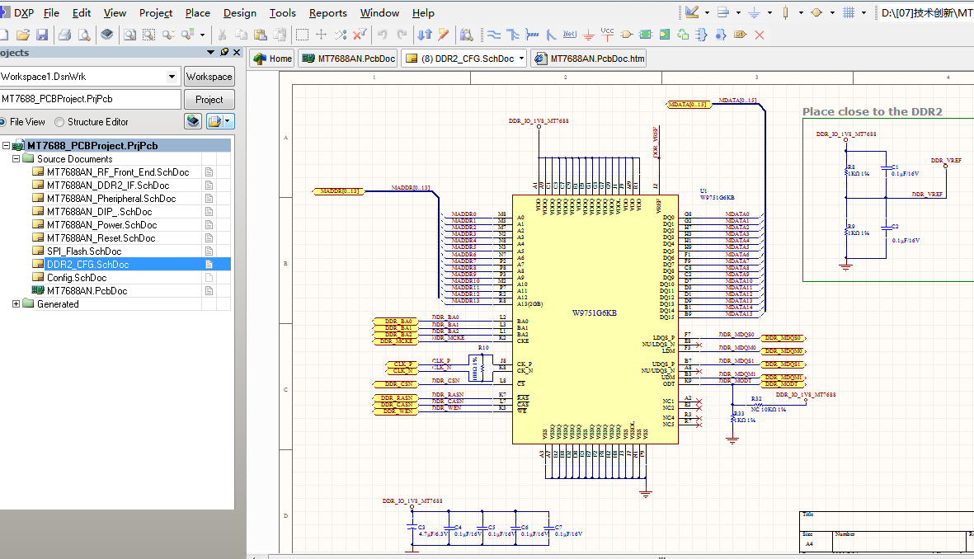Place a GND power port
This screenshot has width=974, height=559.
coord(588,35)
